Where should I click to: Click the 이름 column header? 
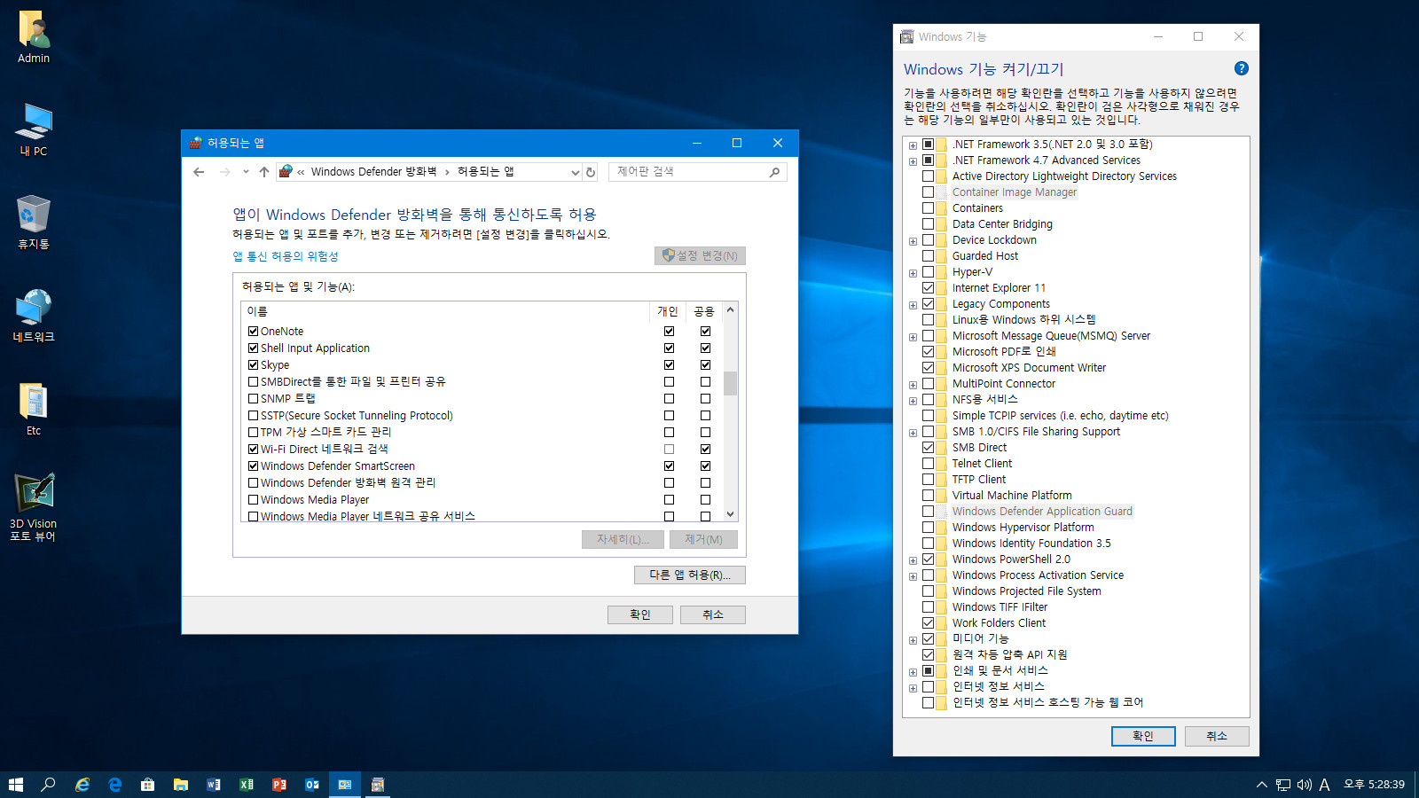coord(445,311)
